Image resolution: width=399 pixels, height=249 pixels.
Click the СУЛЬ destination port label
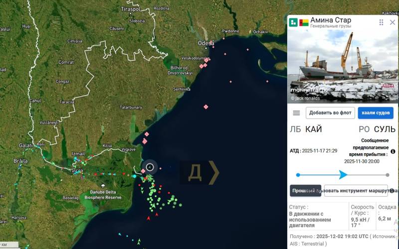point(385,129)
